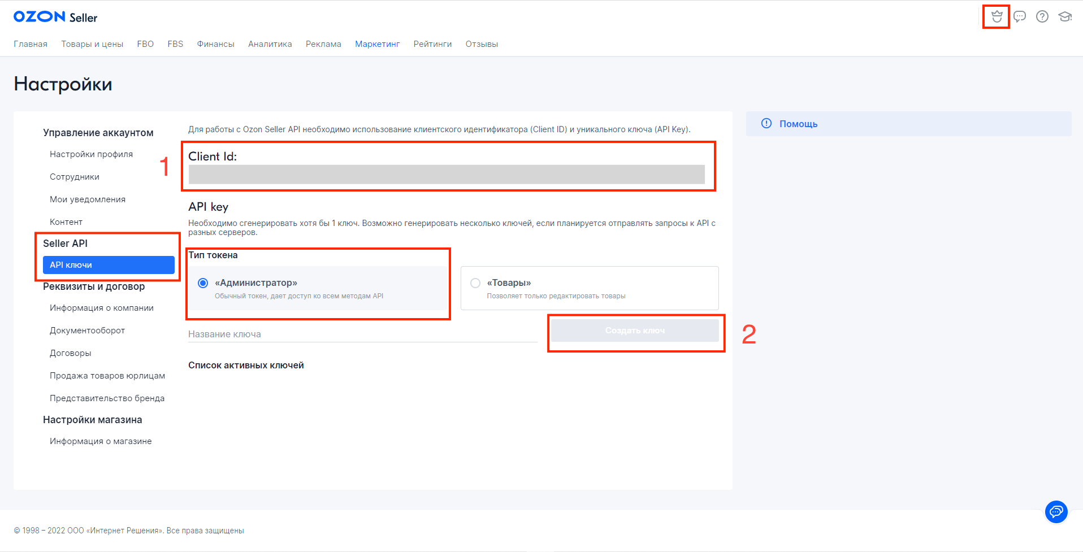Select API ключи in the sidebar

(109, 265)
